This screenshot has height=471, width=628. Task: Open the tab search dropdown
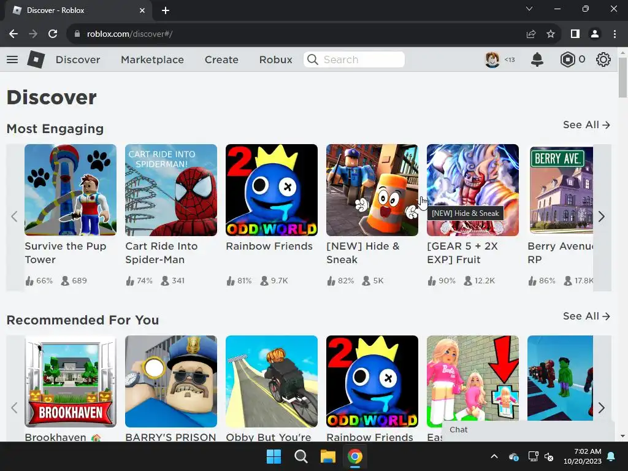click(529, 9)
